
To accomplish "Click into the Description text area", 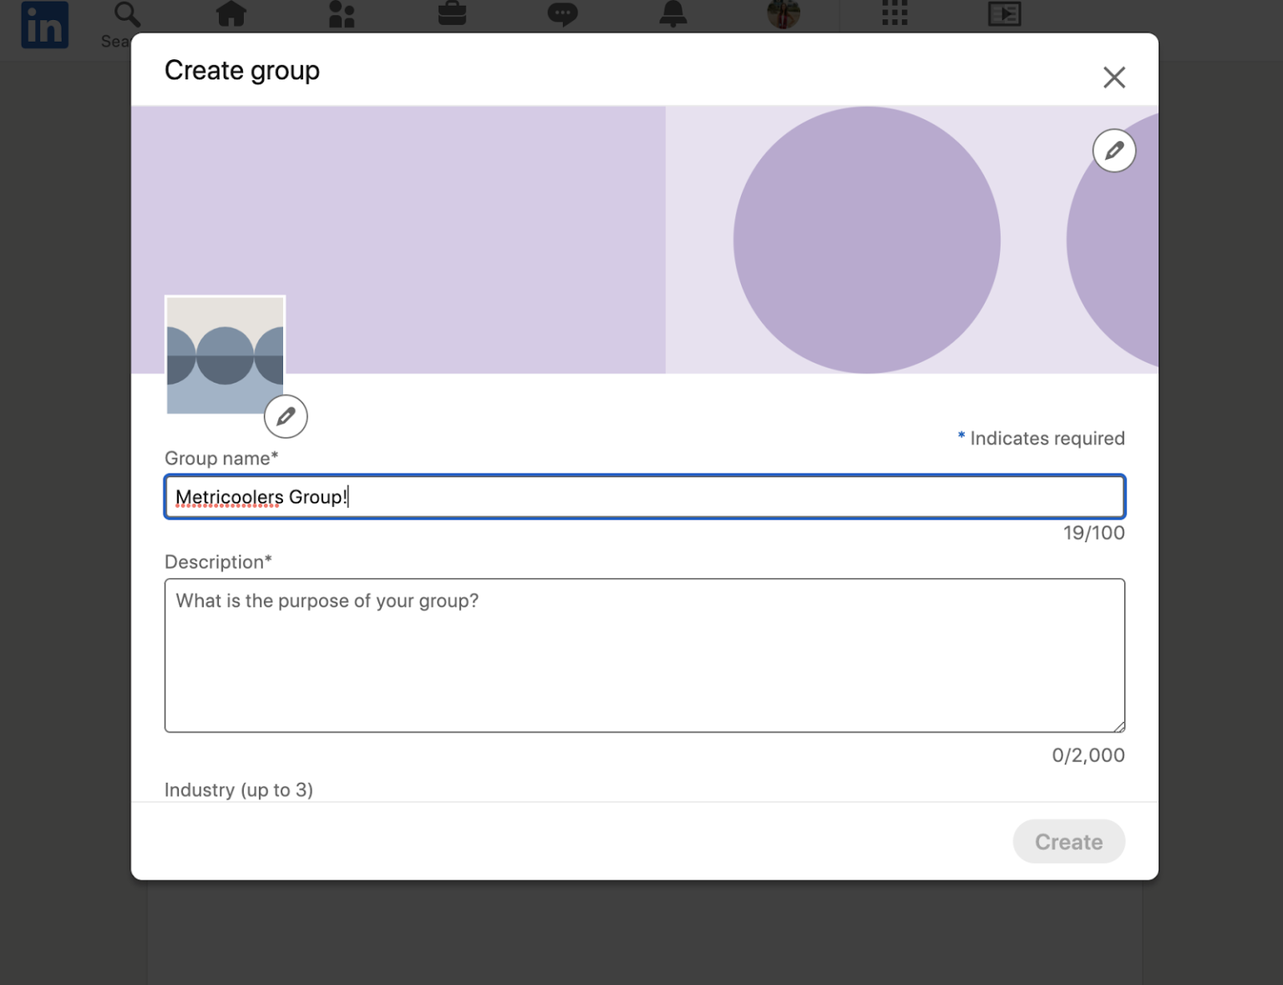I will click(645, 656).
